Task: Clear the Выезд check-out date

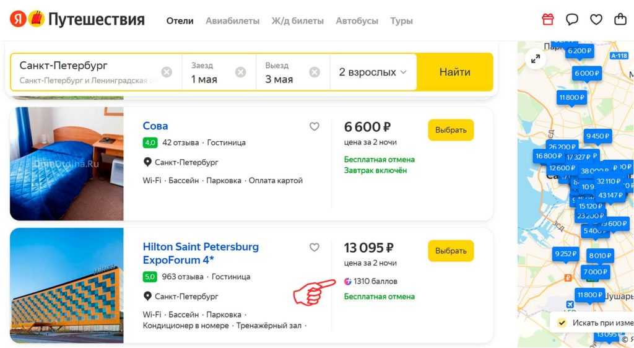Action: (x=315, y=72)
